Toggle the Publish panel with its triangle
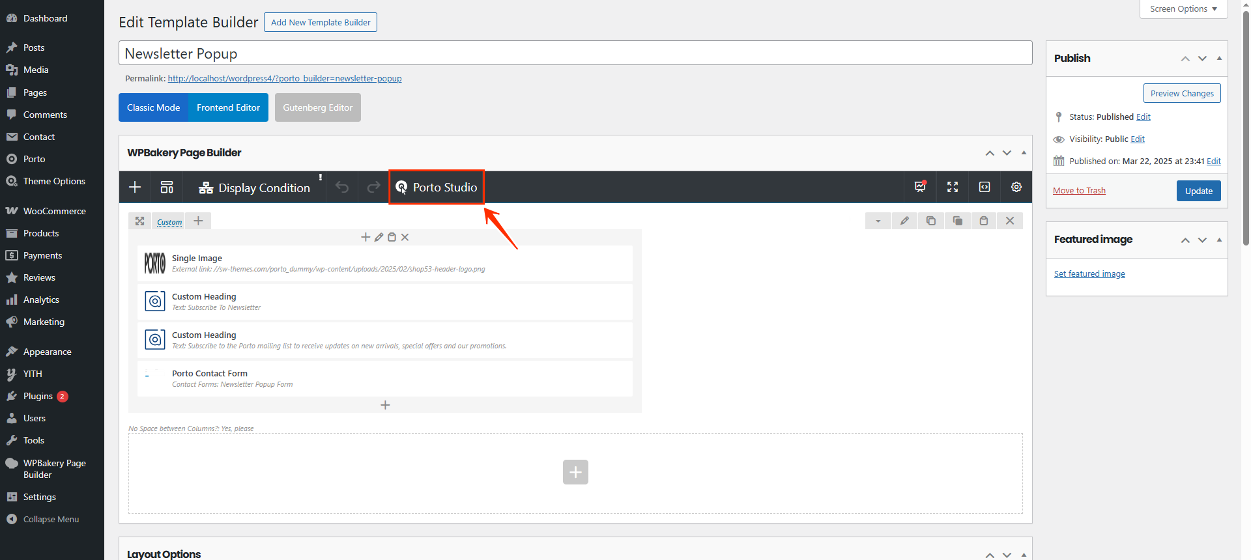Viewport: 1251px width, 560px height. (1219, 58)
